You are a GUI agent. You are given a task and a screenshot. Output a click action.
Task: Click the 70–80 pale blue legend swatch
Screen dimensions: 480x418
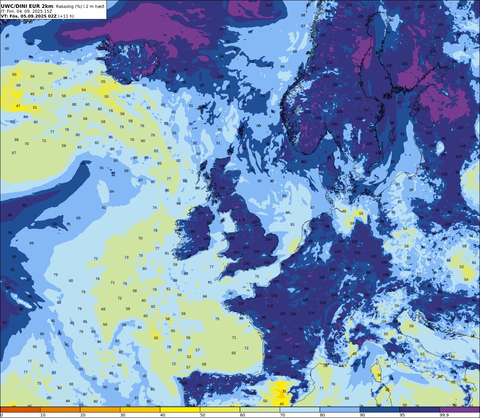(300, 410)
